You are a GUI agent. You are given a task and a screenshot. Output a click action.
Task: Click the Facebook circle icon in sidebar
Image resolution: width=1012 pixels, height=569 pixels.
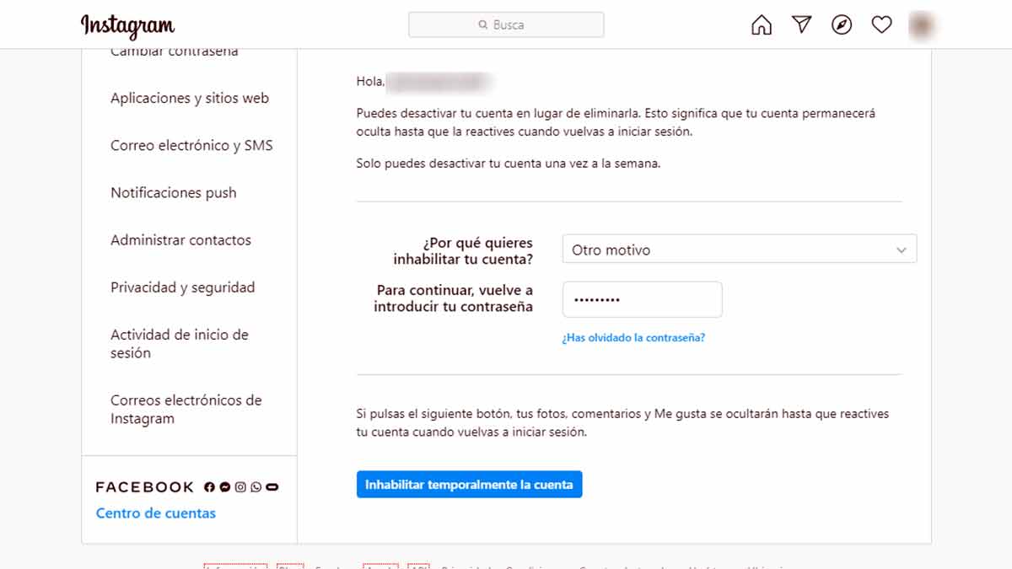tap(210, 487)
